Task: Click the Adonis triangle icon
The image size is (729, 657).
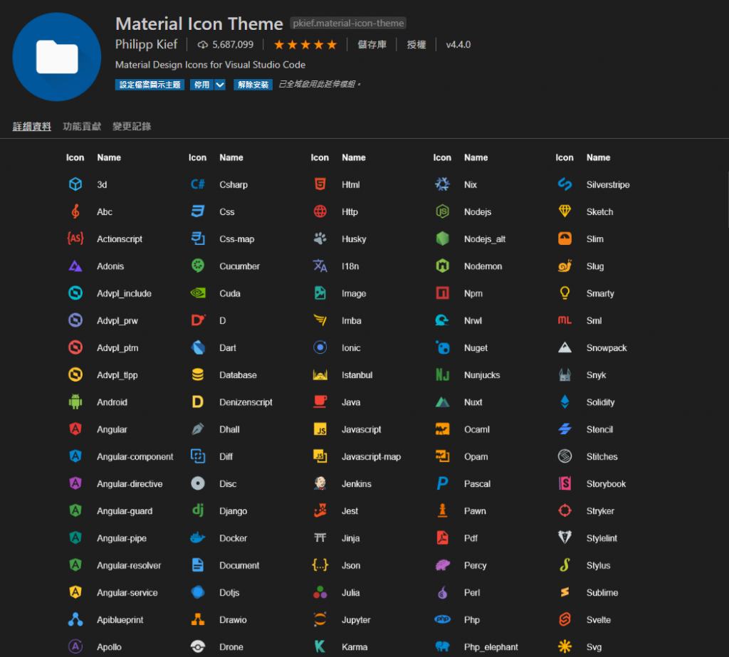Action: pos(75,266)
